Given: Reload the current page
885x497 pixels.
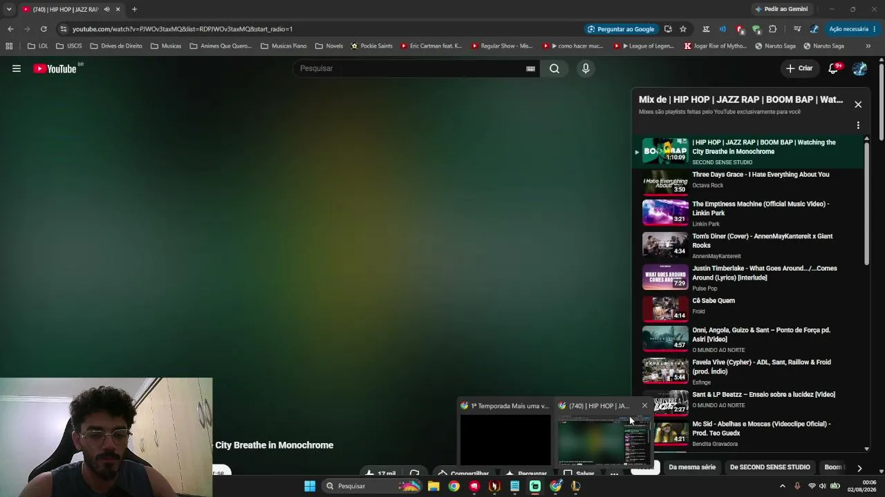Looking at the screenshot, I should coord(44,29).
